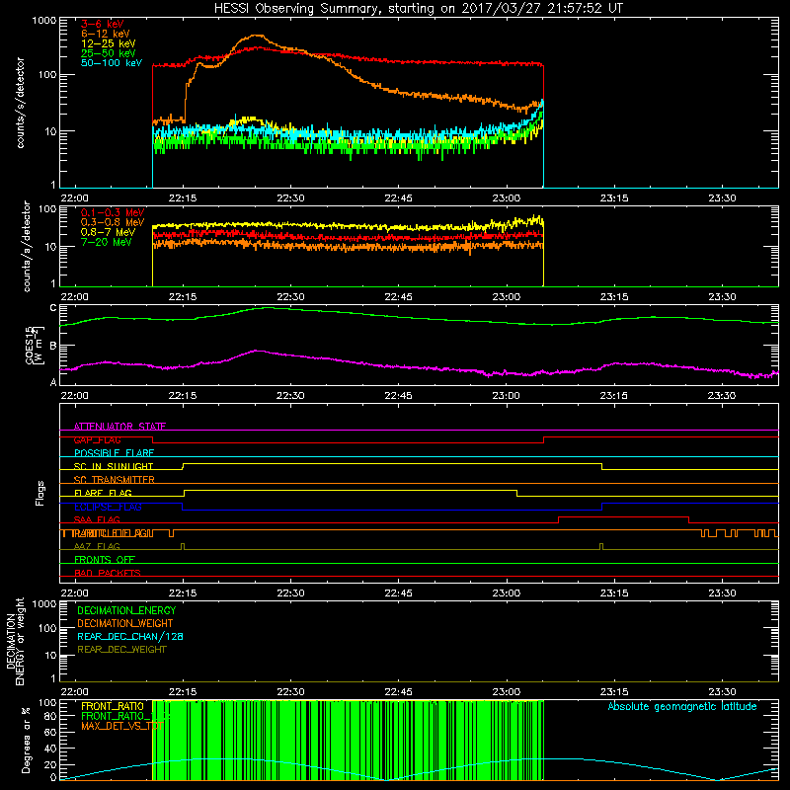Click the 'REAR_DEC_CHAN/128' legend label
The image size is (790, 790).
130,636
